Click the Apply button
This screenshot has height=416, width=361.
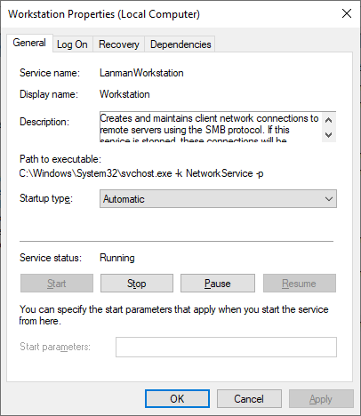321,399
